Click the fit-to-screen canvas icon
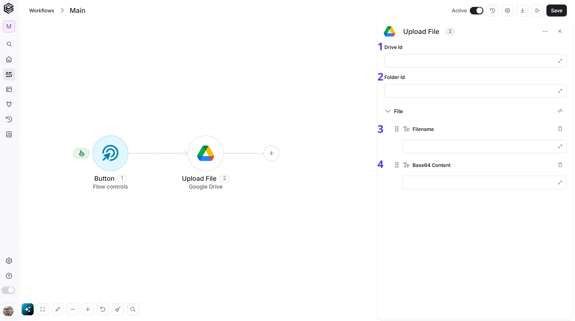 [x=43, y=309]
